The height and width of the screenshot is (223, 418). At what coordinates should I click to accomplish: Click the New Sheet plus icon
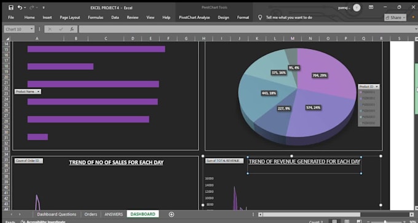[172, 214]
